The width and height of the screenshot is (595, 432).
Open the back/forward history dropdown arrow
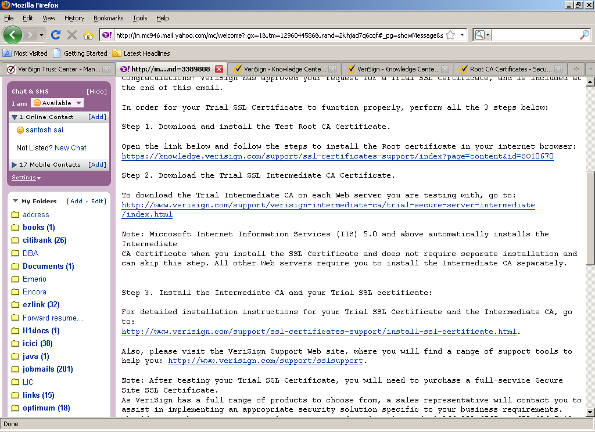pos(41,35)
